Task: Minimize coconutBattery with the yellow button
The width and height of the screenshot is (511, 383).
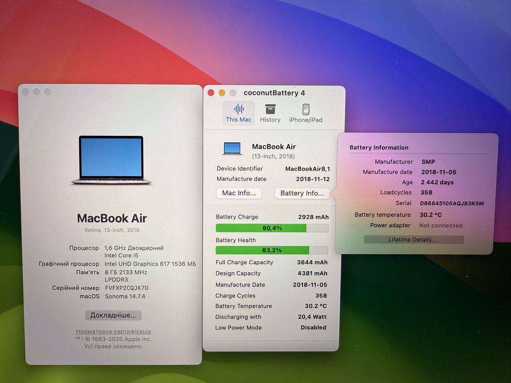Action: click(x=222, y=93)
